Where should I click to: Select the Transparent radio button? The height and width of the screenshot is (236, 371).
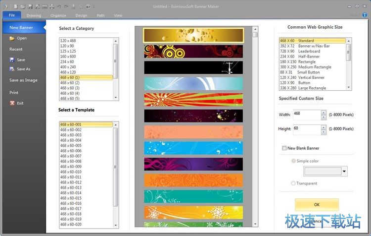tap(293, 183)
